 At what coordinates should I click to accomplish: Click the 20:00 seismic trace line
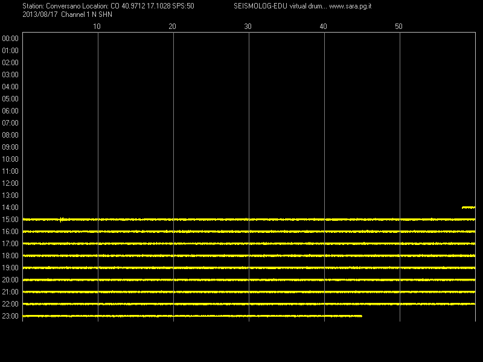pos(249,280)
